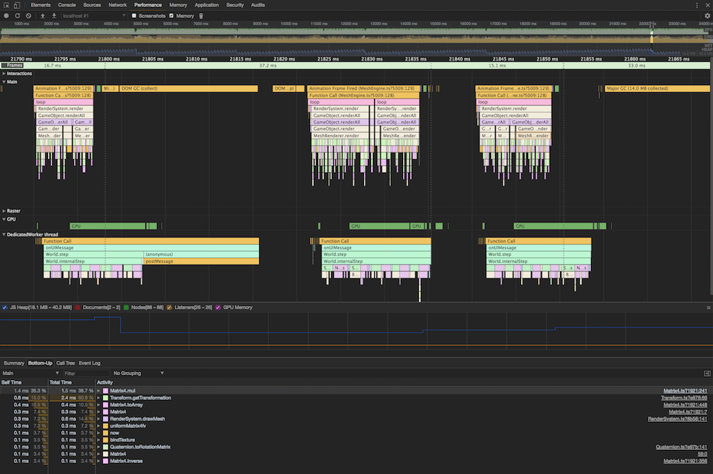
Task: Select the uniformMatrix4fv activity row
Action: 356,426
